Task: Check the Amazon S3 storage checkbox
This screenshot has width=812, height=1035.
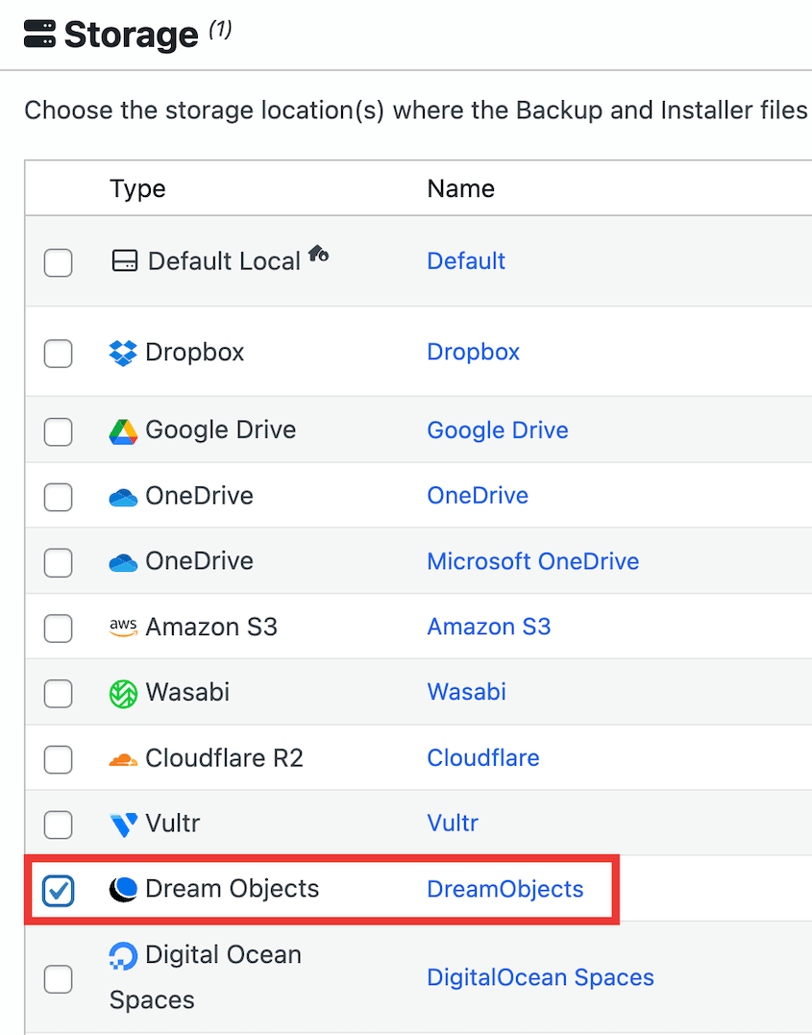Action: coord(58,627)
